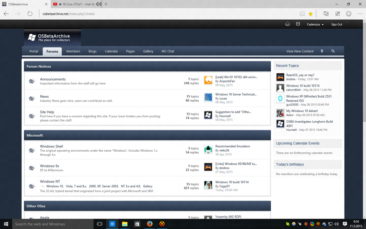The image size is (366, 229).
Task: Open the Windows NT forum
Action: point(50,181)
